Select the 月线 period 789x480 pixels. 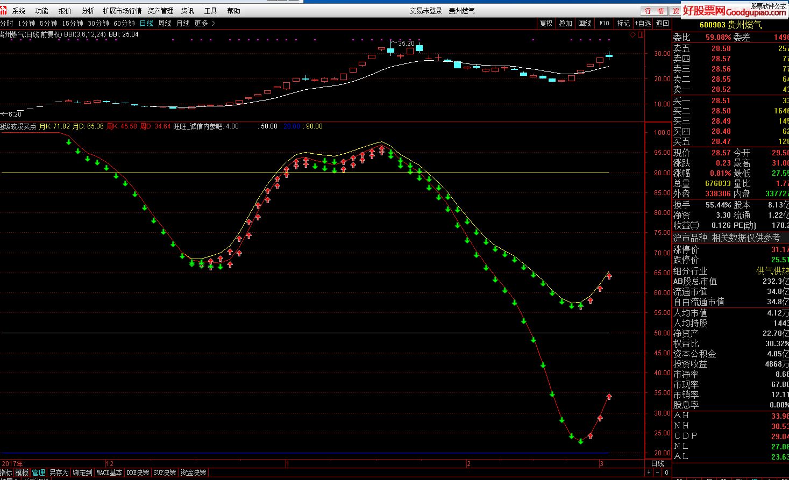pos(183,23)
